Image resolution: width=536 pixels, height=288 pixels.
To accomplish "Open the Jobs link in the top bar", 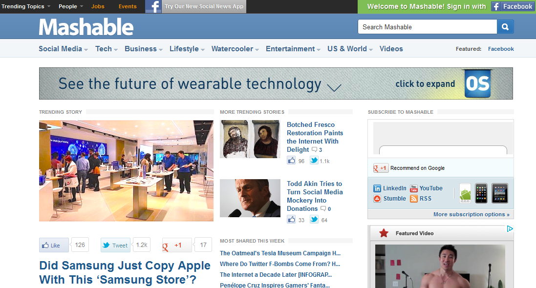I will click(98, 6).
